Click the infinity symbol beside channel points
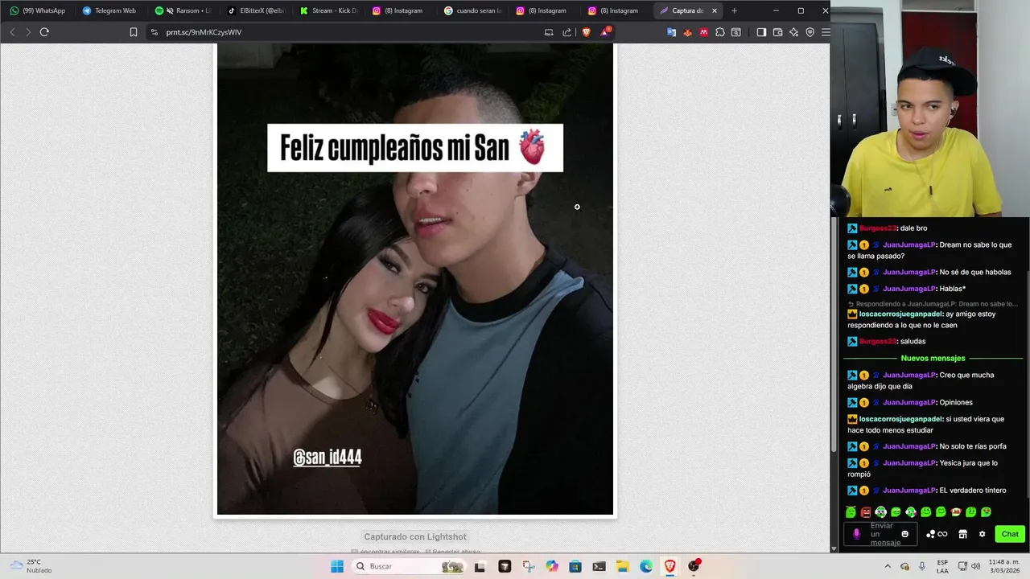The width and height of the screenshot is (1030, 579). [x=942, y=534]
